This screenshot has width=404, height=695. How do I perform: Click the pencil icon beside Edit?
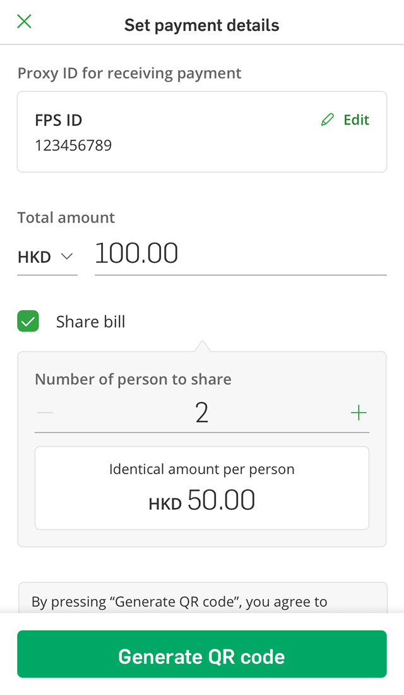tap(327, 120)
